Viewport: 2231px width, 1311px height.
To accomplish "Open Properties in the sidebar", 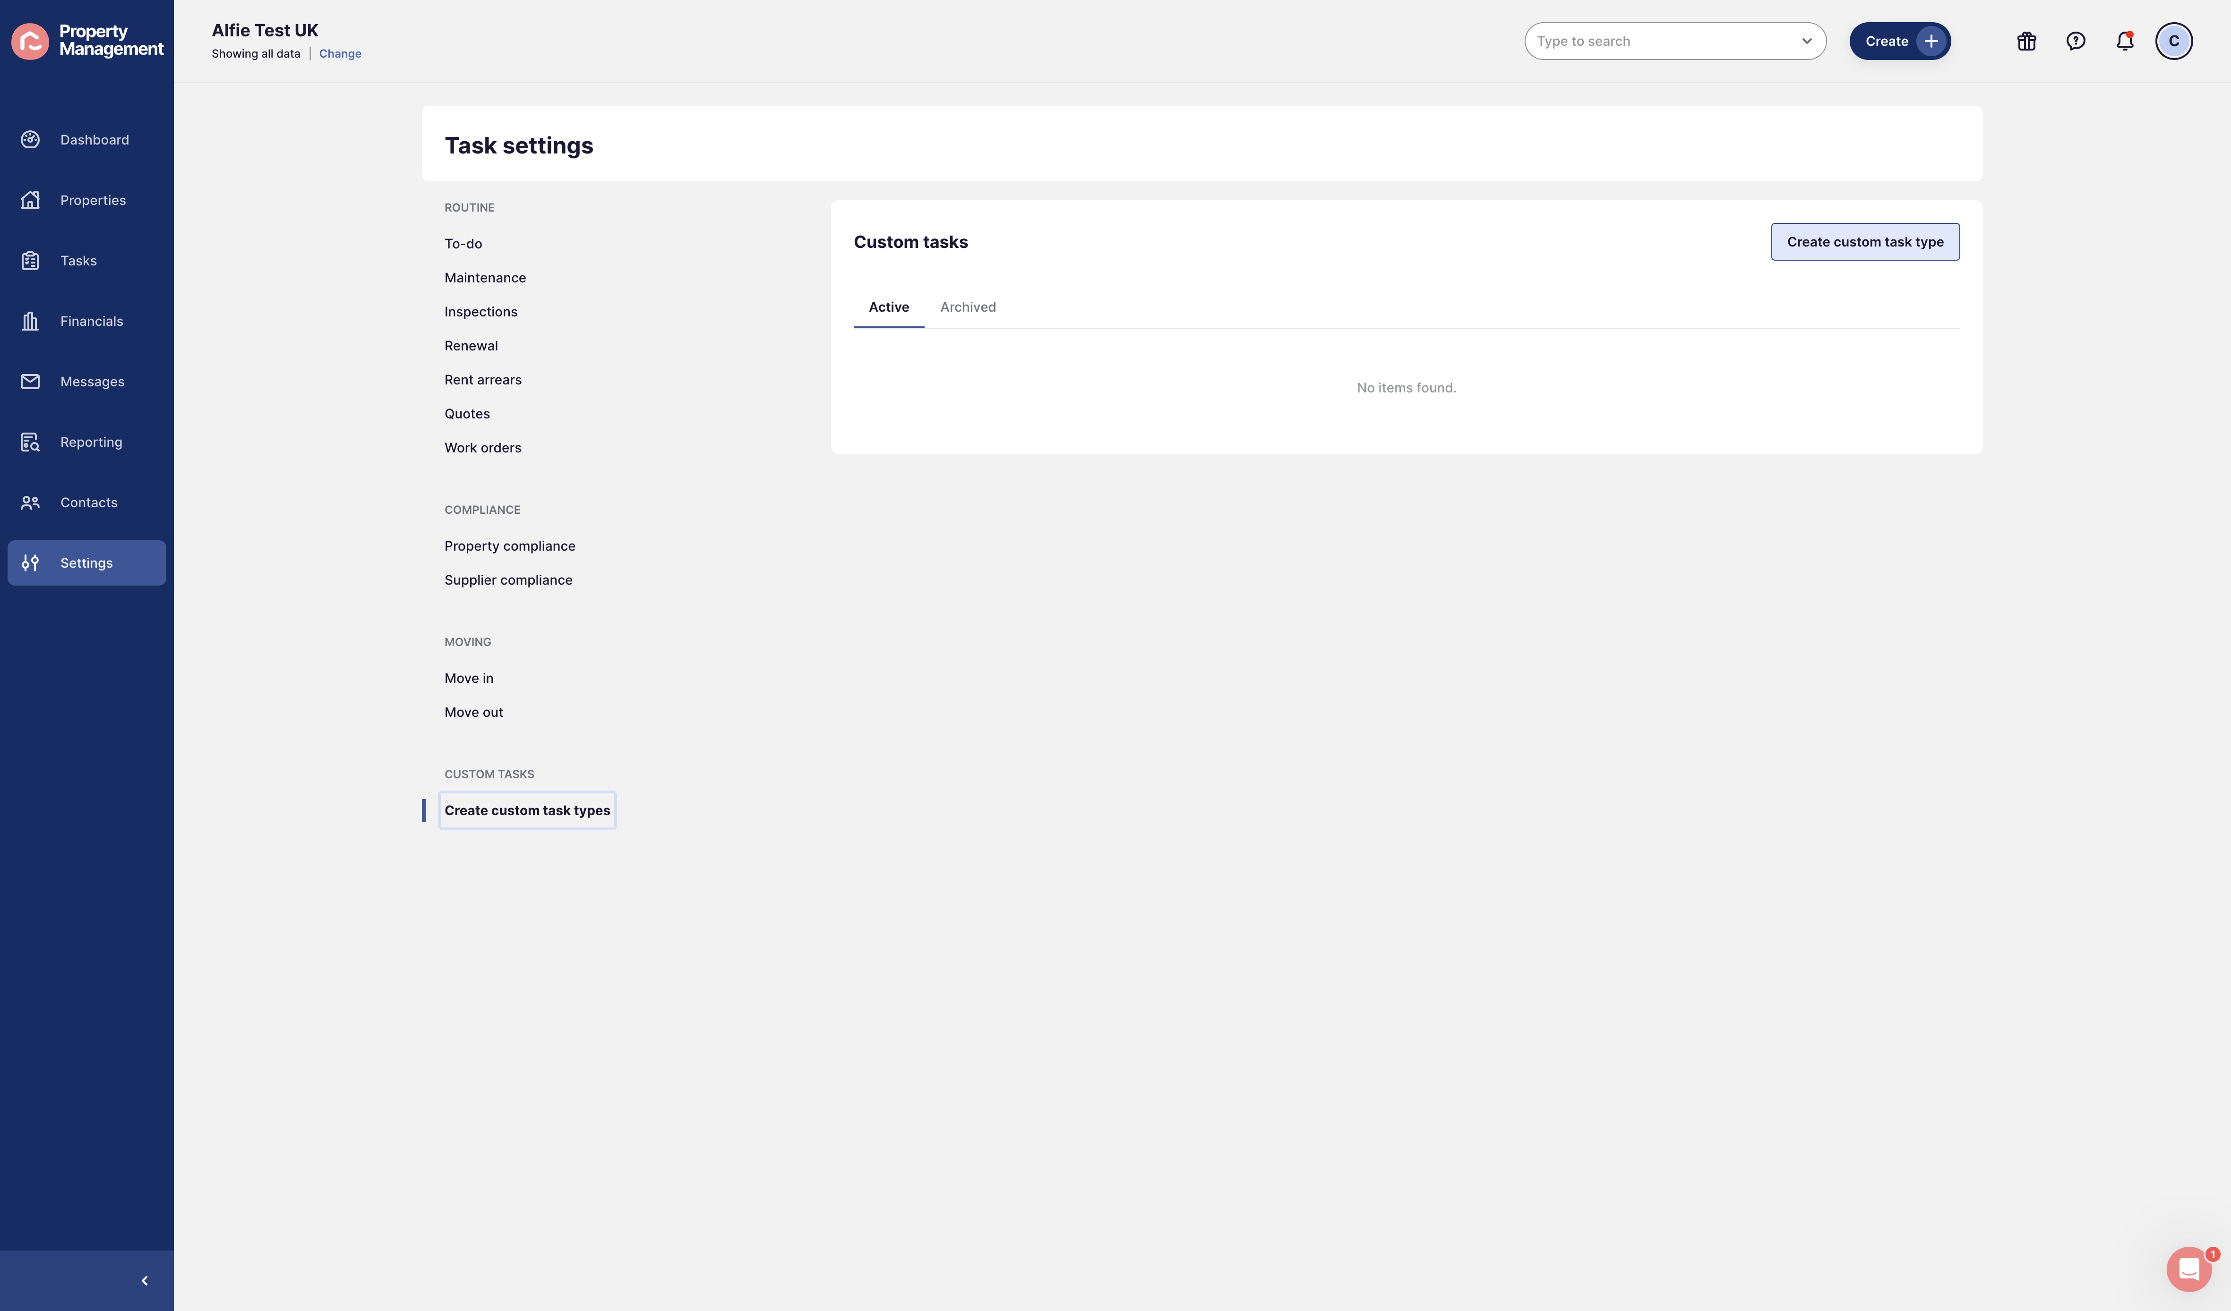I will coord(87,200).
